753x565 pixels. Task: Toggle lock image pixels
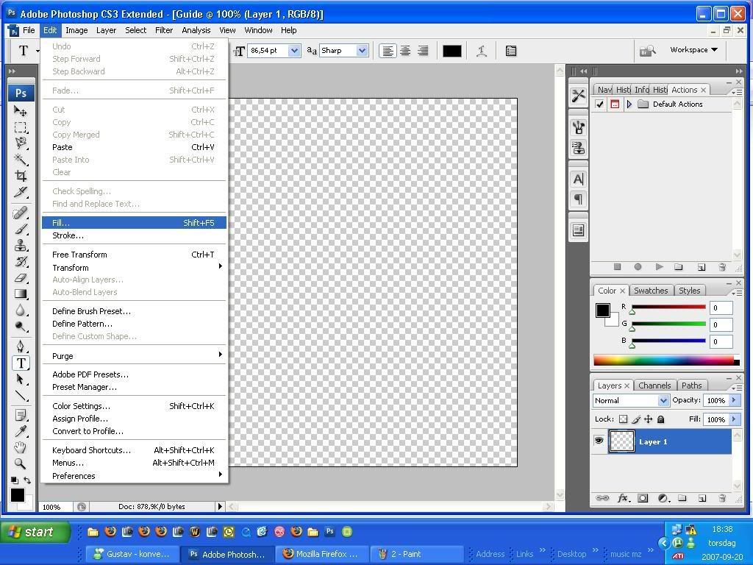[x=636, y=419]
